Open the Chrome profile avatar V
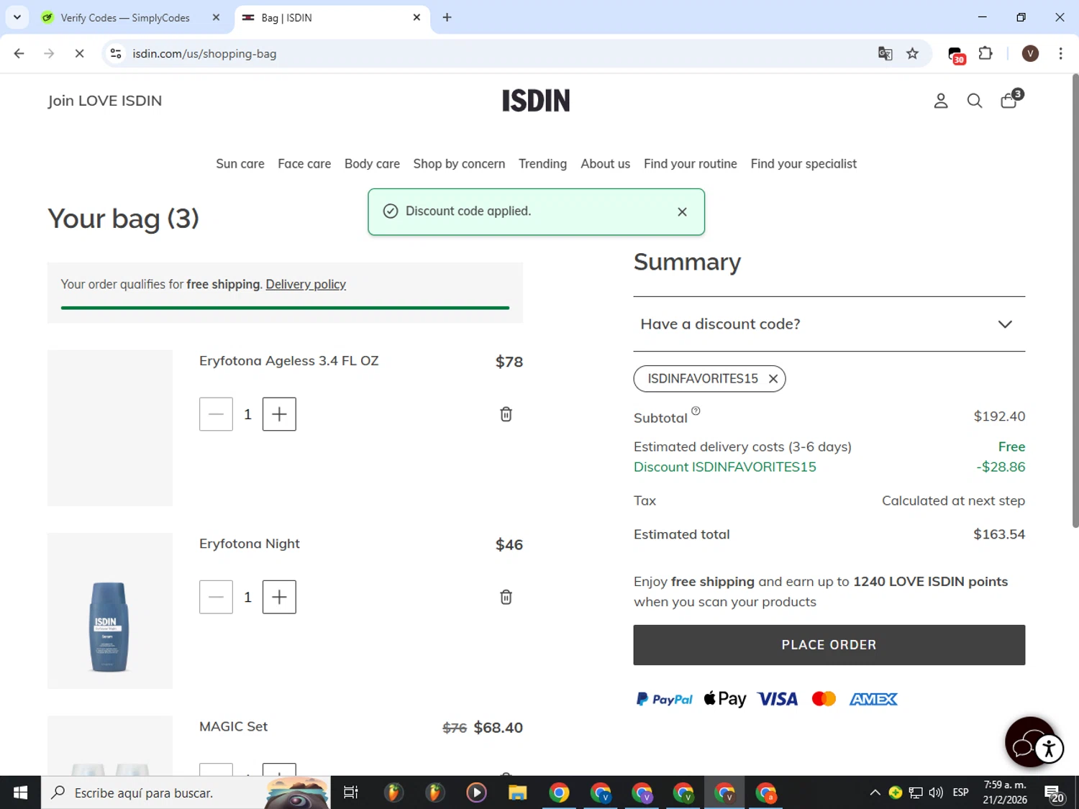 pos(1030,53)
